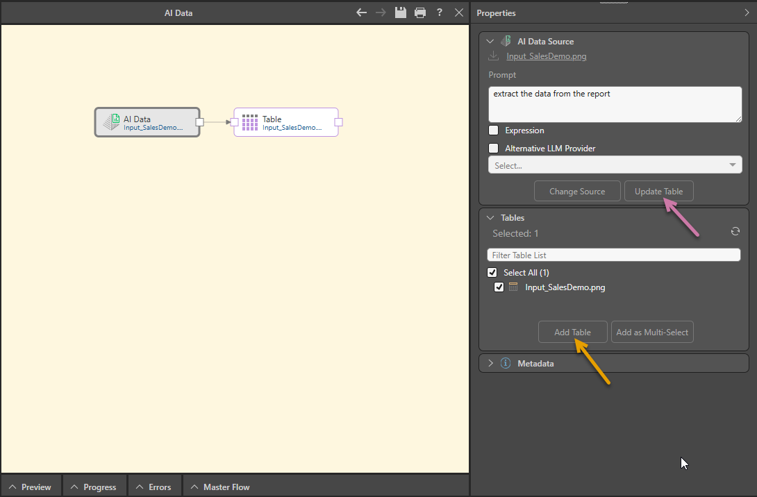Enable the Expression checkbox
Screen dimensions: 757x497
494,130
